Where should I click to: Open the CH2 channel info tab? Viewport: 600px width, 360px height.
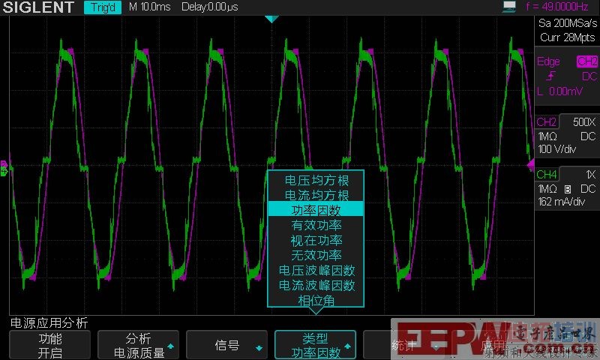click(x=547, y=122)
